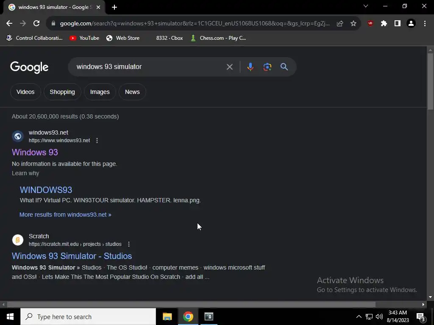Filter results by Images
434x325 pixels.
100,92
